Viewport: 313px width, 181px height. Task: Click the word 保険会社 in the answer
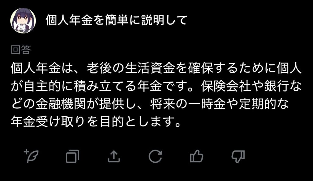coord(226,86)
